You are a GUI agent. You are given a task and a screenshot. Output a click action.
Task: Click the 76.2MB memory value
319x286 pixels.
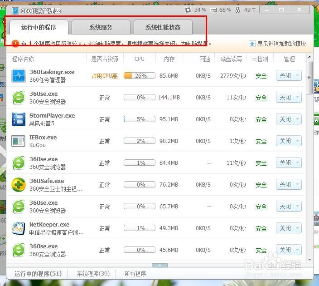pyautogui.click(x=169, y=185)
